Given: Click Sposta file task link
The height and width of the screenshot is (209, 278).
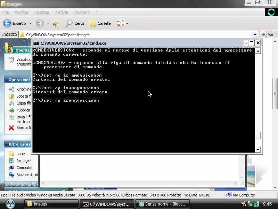Looking at the screenshot, I should coord(20,96).
